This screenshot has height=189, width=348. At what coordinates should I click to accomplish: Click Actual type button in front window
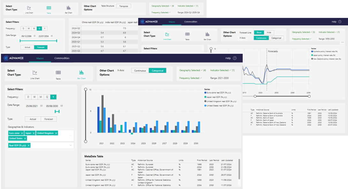point(33,119)
